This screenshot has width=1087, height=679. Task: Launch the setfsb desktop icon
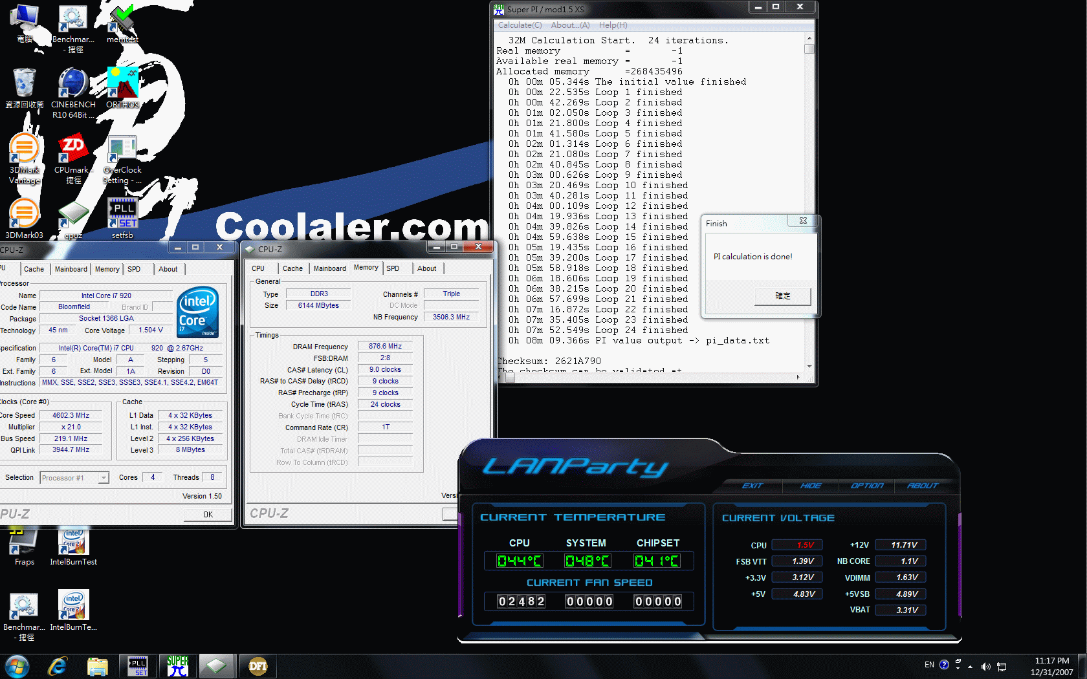[x=122, y=219]
